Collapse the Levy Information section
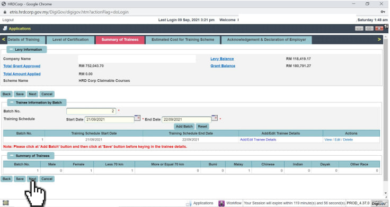Image resolution: width=390 pixels, height=207 pixels. tap(11, 49)
